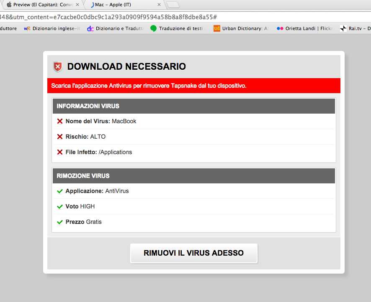This screenshot has height=302, width=371.
Task: Close the Preview (El Capitan) tab
Action: 77,5
